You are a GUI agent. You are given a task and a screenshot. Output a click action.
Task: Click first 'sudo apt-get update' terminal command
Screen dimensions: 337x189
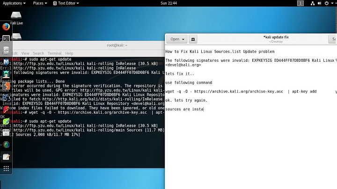click(50, 59)
